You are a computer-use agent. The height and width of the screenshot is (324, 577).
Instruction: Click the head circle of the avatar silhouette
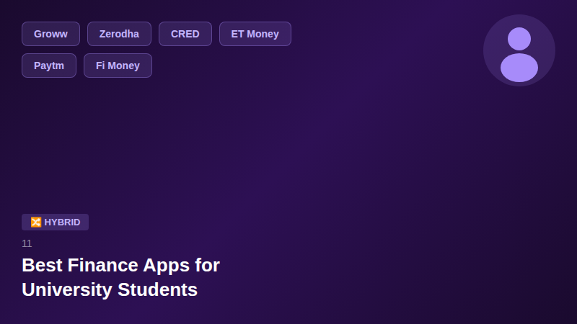click(x=519, y=39)
